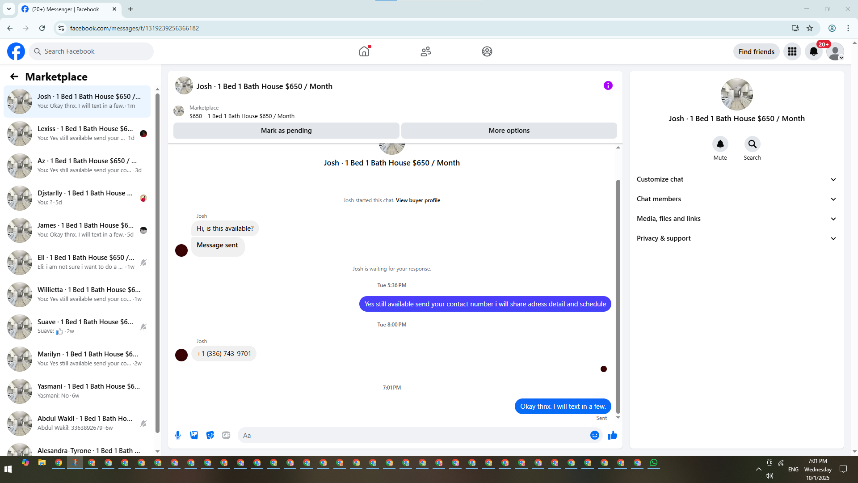This screenshot has width=858, height=483.
Task: Open the emoji picker in message box
Action: coord(595,435)
